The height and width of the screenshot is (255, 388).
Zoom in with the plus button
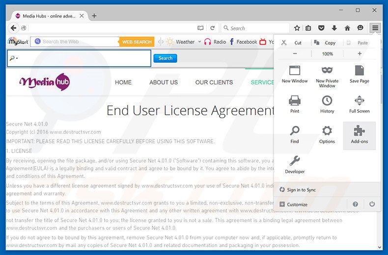click(360, 53)
